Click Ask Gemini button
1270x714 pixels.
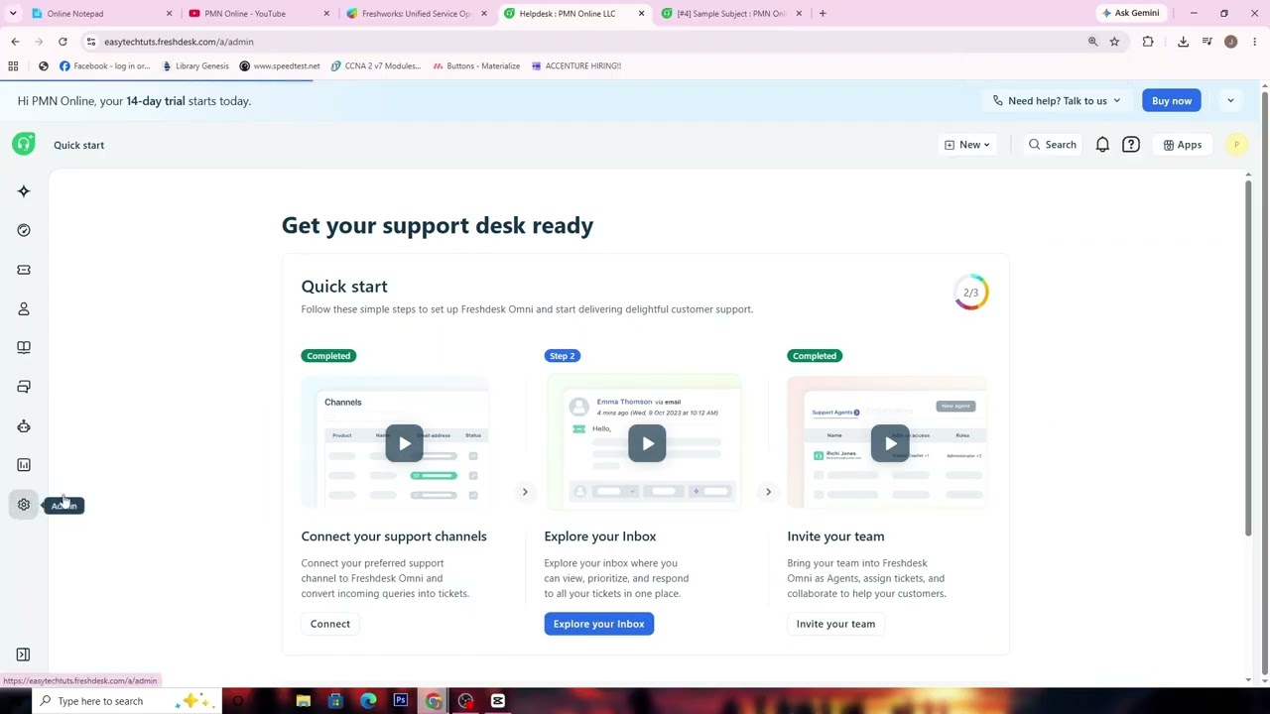1129,14
